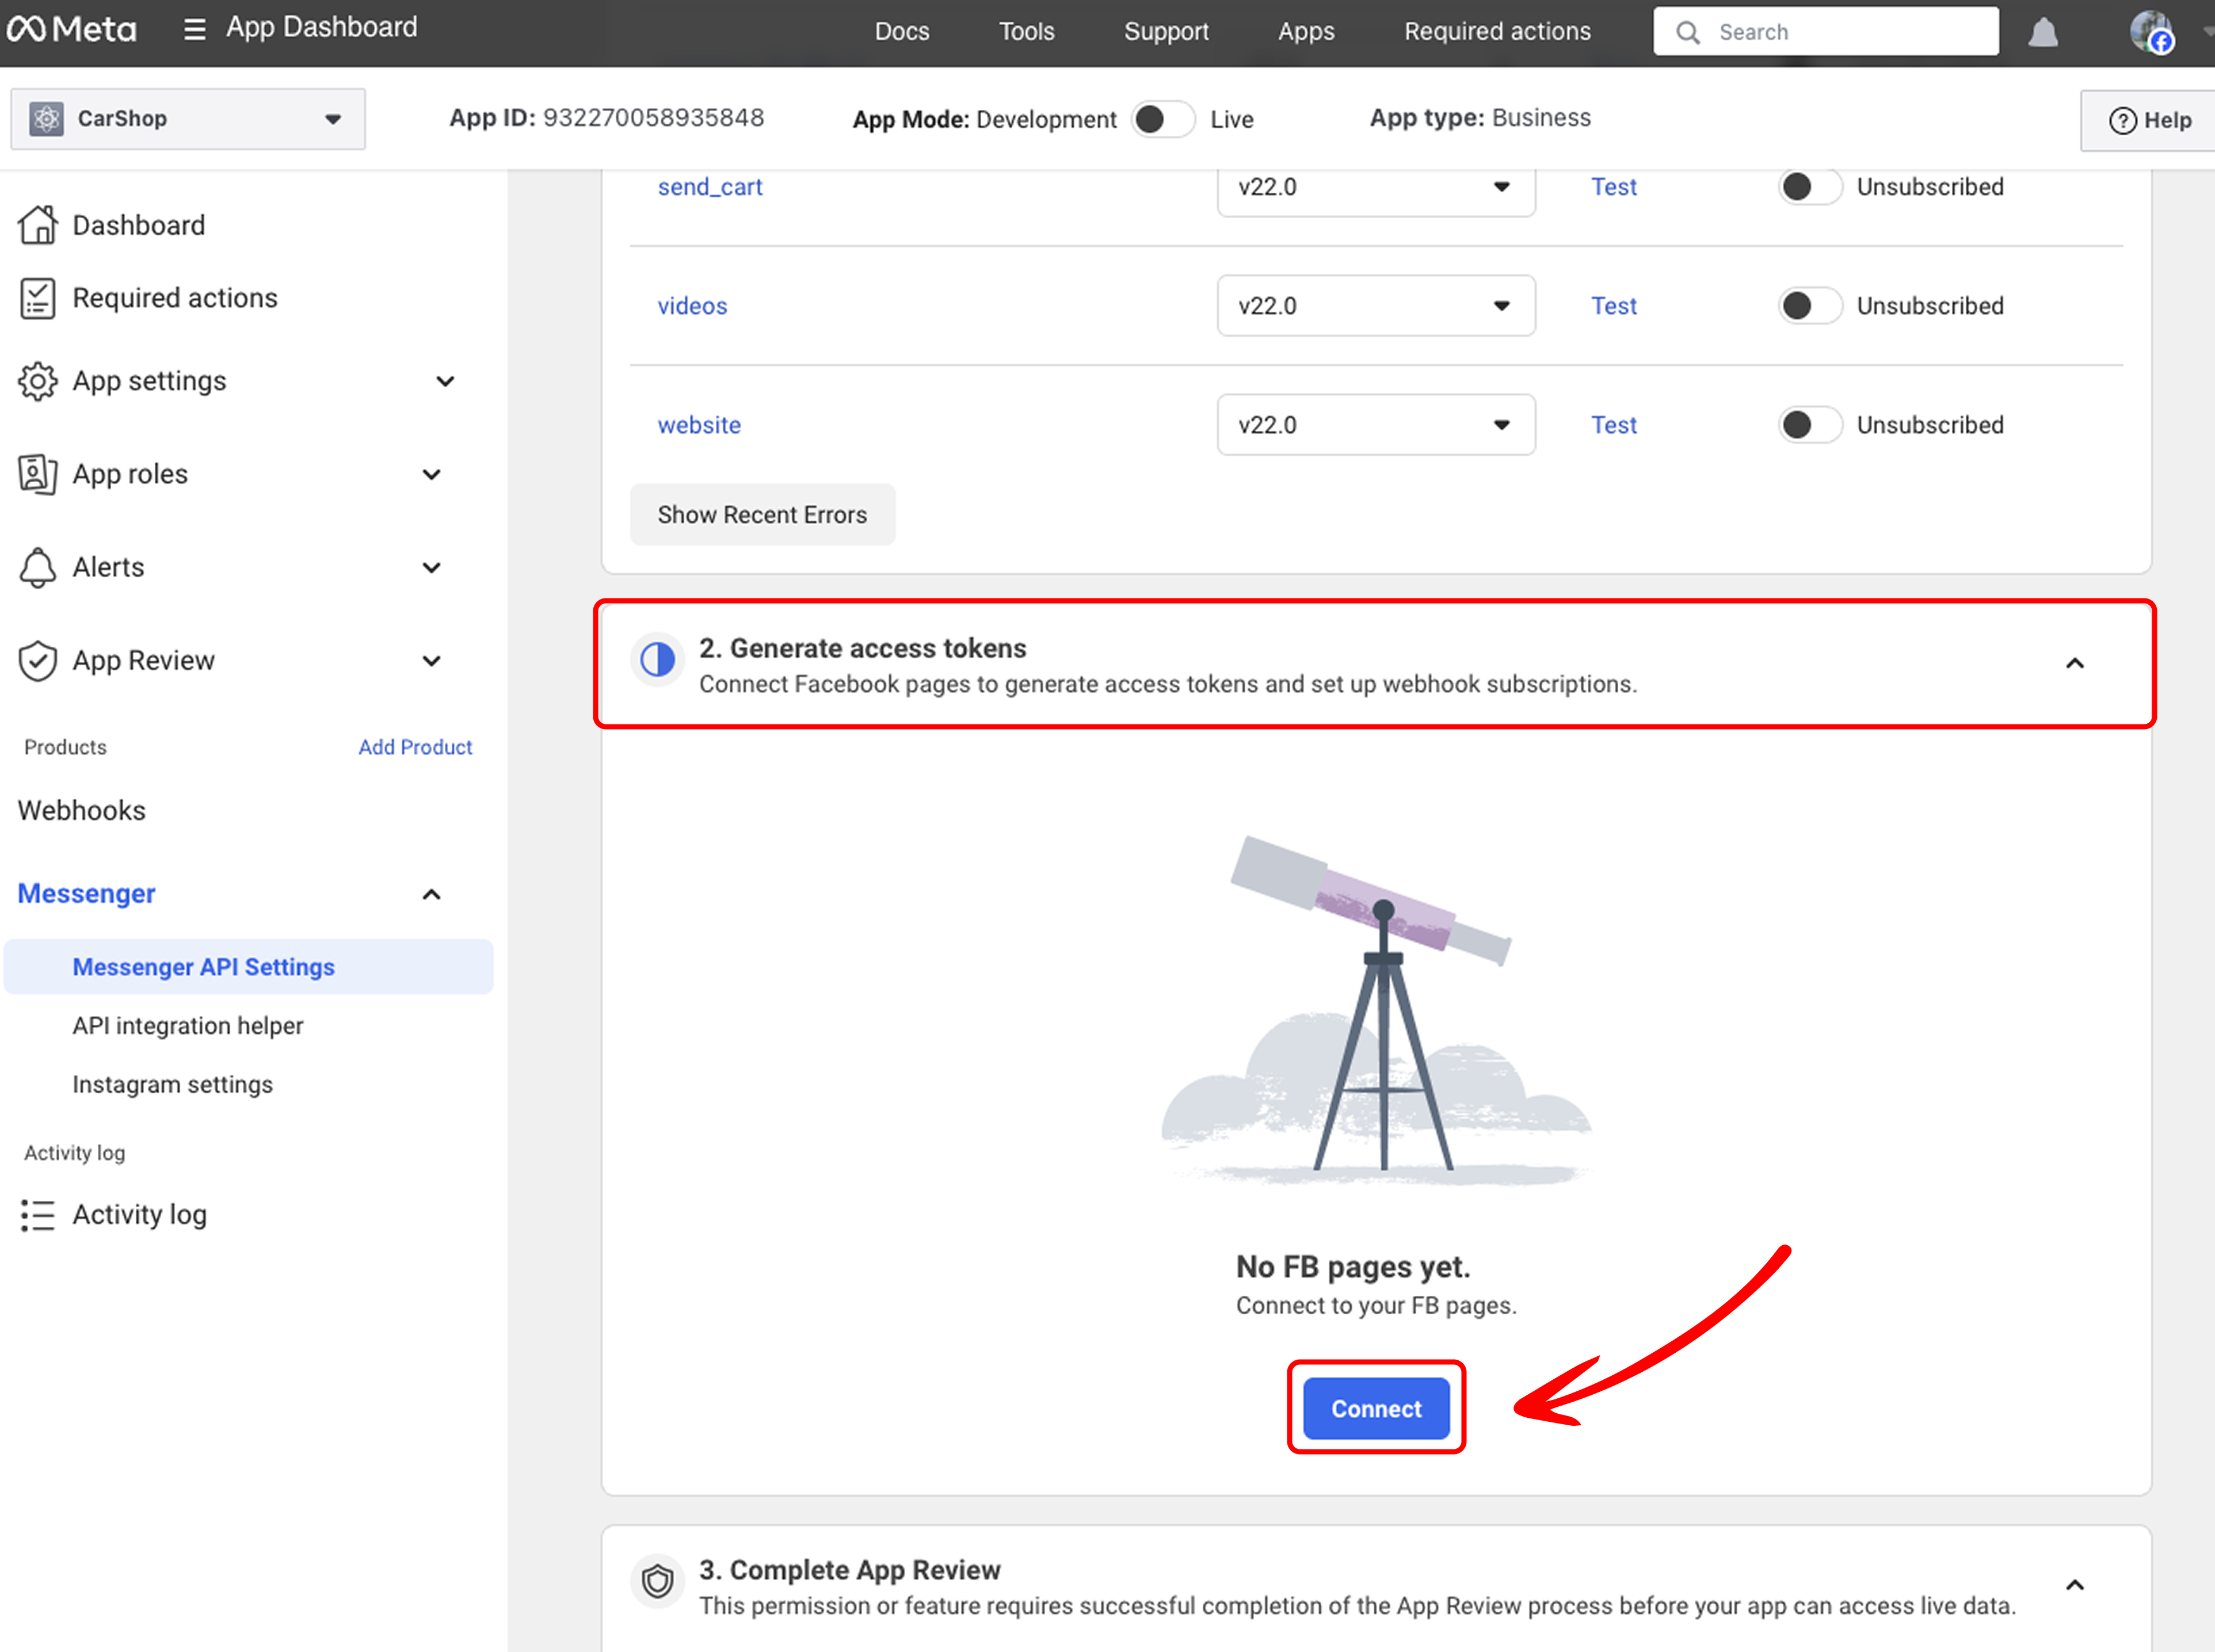Click the App roles badge icon

coord(38,474)
